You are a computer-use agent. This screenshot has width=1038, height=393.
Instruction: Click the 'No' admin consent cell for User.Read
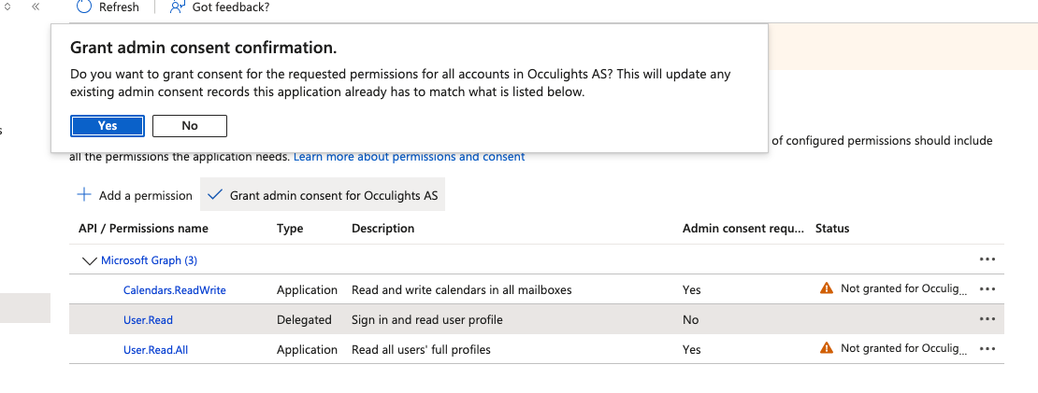[x=690, y=319]
